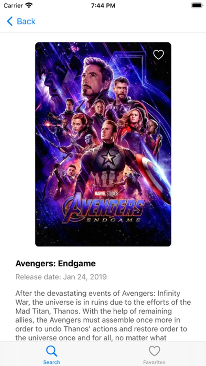This screenshot has width=206, height=366.
Task: Click the 7:44 PM clock
Action: (x=103, y=6)
